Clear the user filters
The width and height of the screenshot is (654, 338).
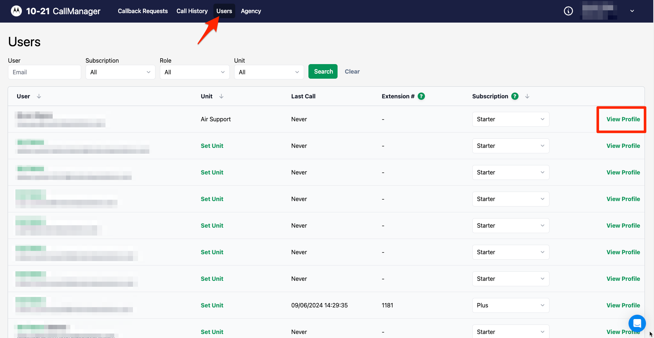click(352, 71)
